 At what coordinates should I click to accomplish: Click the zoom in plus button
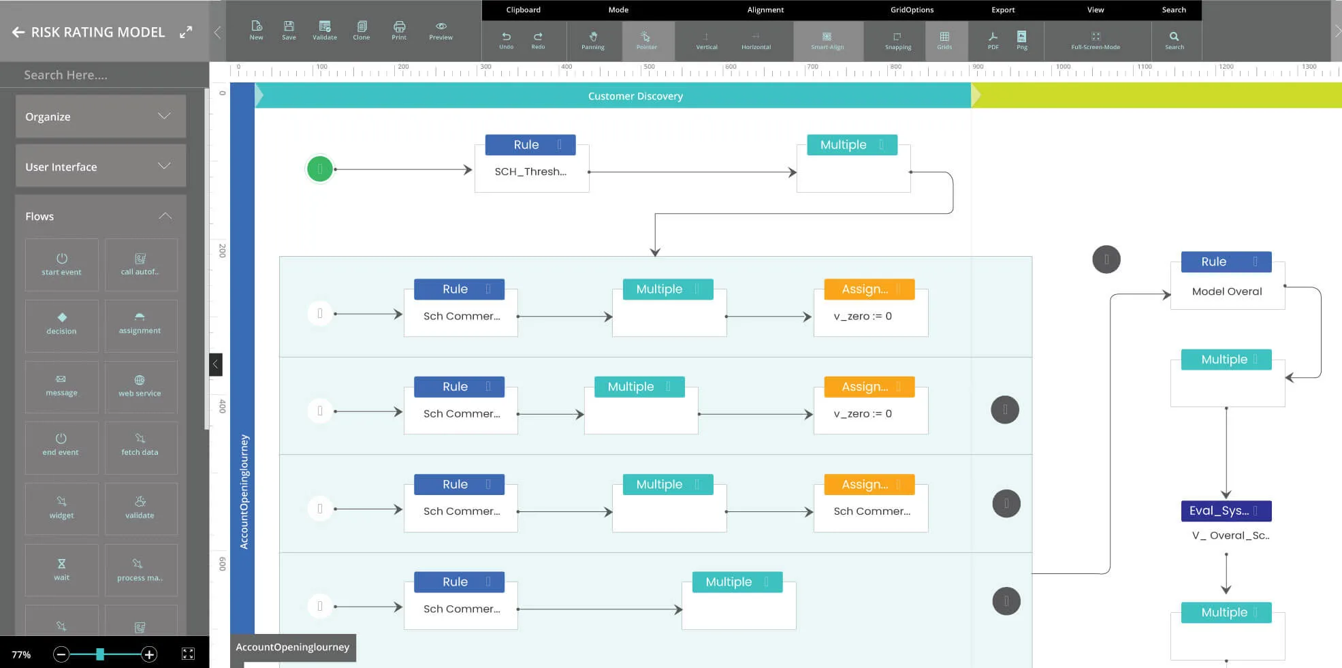point(149,654)
